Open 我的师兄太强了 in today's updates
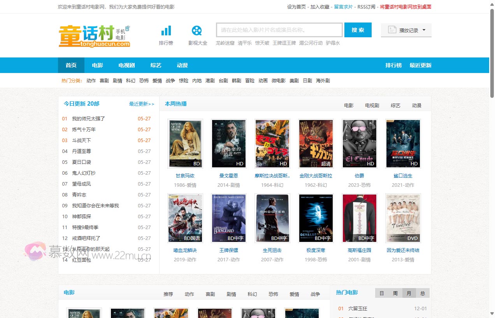 point(88,119)
